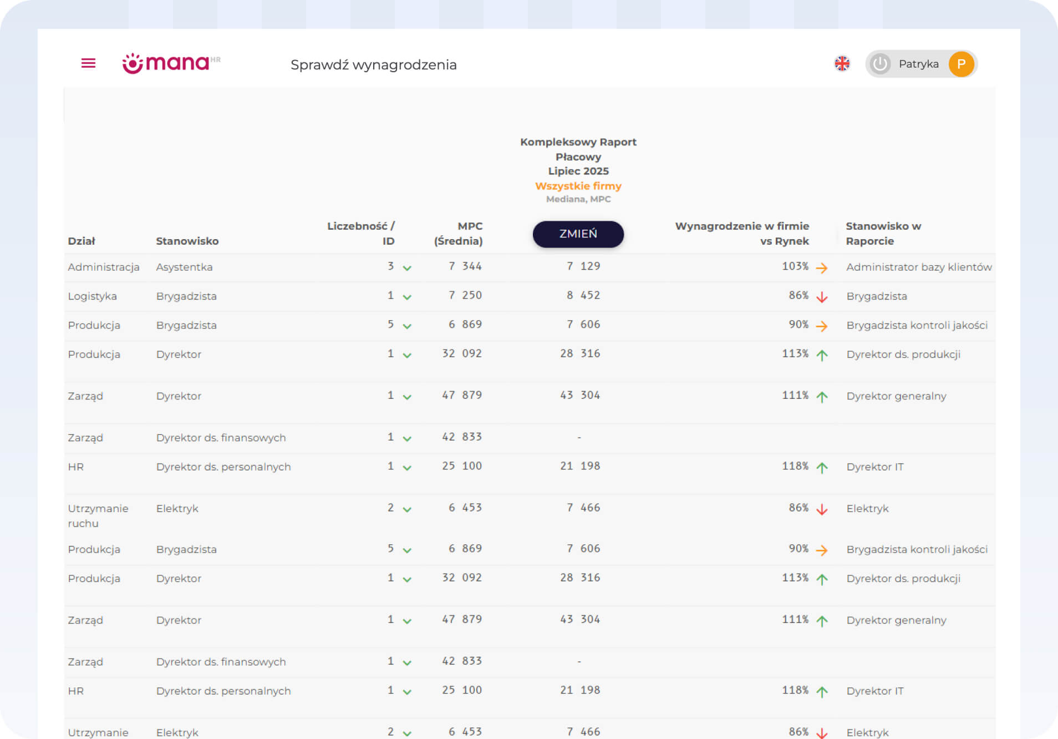Click the green up arrow for Dyrektor generalny
This screenshot has height=739, width=1058.
822,397
